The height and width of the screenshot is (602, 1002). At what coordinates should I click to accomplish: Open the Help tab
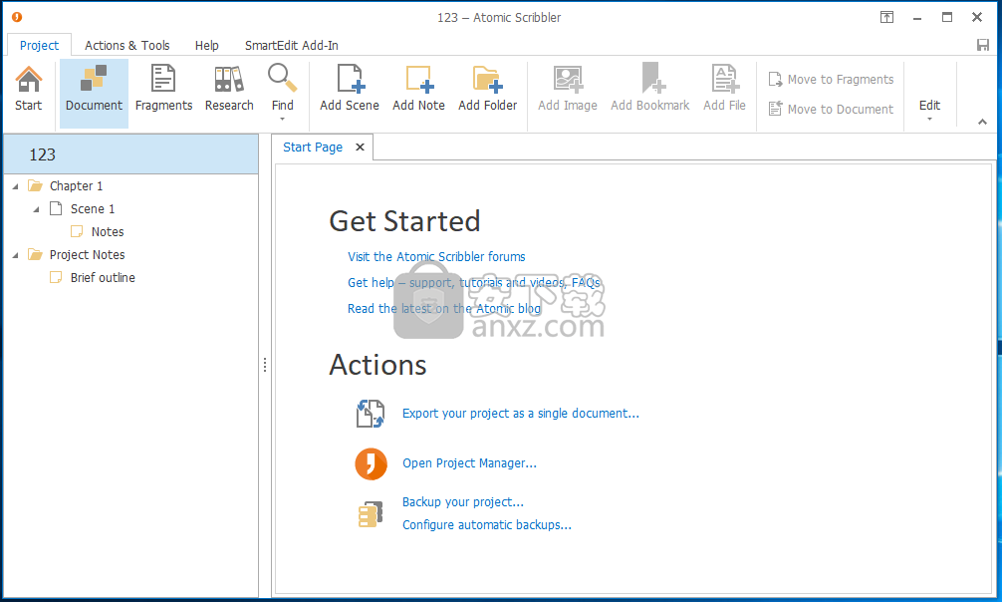206,46
